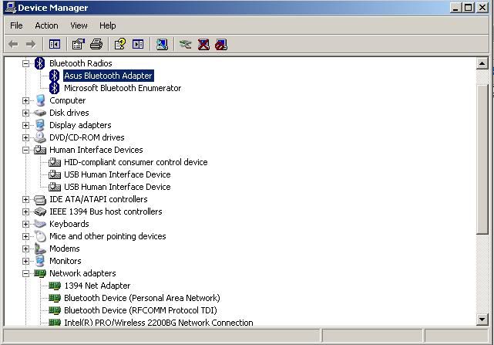Expand Mice and other pointing devices node
The image size is (494, 345).
pos(26,236)
